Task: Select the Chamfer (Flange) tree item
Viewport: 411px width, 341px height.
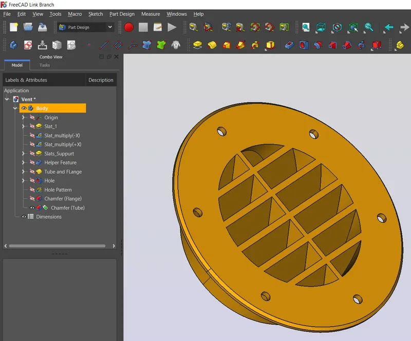Action: (63, 198)
